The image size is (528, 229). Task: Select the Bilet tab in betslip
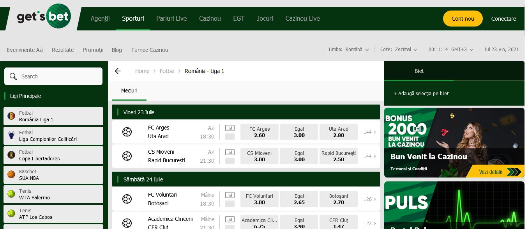tap(419, 71)
